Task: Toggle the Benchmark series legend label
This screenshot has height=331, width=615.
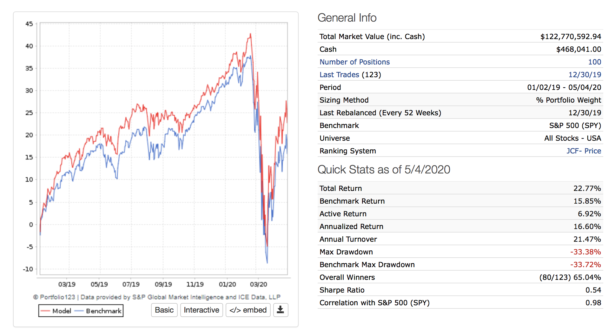Action: click(103, 311)
